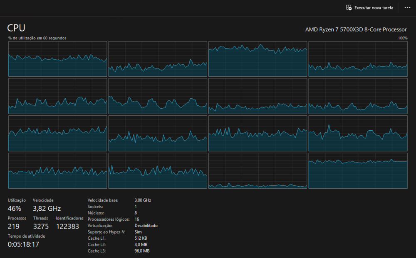
Task: Click the Executar nova tarefa icon
Action: click(349, 8)
